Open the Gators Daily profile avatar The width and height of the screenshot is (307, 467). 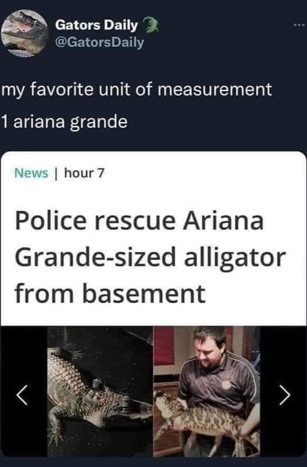point(25,33)
